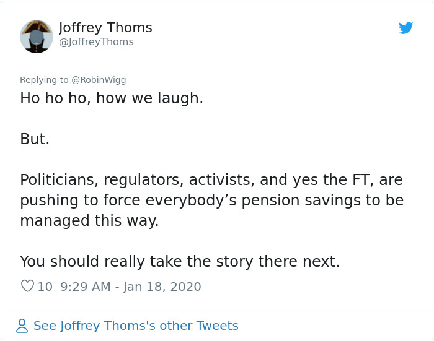This screenshot has height=341, width=434.
Task: Like the tweet with the heart icon
Action: (27, 287)
